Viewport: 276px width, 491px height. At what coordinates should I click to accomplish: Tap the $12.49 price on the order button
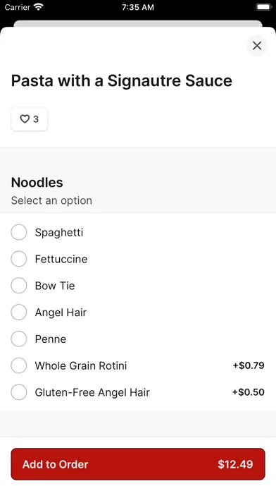[235, 464]
